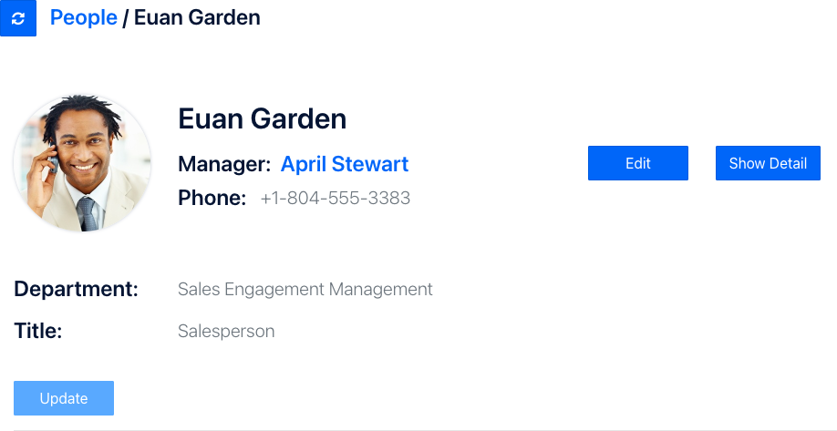Click the refresh icon button
The height and width of the screenshot is (431, 837).
[18, 18]
